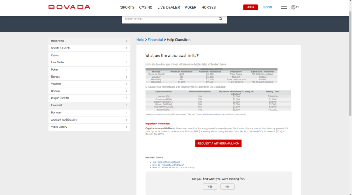Expand the Account and Security chevron

127,120
